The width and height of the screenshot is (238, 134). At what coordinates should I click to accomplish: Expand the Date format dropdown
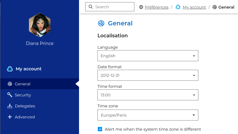148,75
